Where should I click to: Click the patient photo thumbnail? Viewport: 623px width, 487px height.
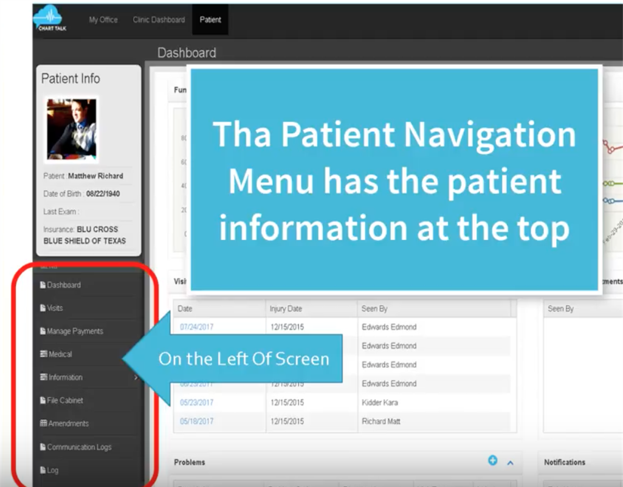tap(72, 130)
